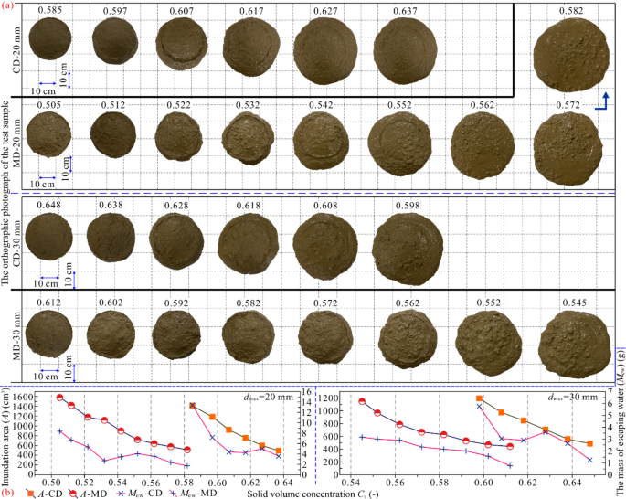Click the blue bent arrow beside the 0.582 sample
This screenshot has height=499, width=626.
tap(602, 101)
